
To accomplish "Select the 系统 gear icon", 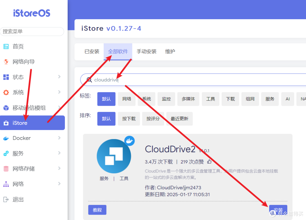I will click(x=6, y=92).
